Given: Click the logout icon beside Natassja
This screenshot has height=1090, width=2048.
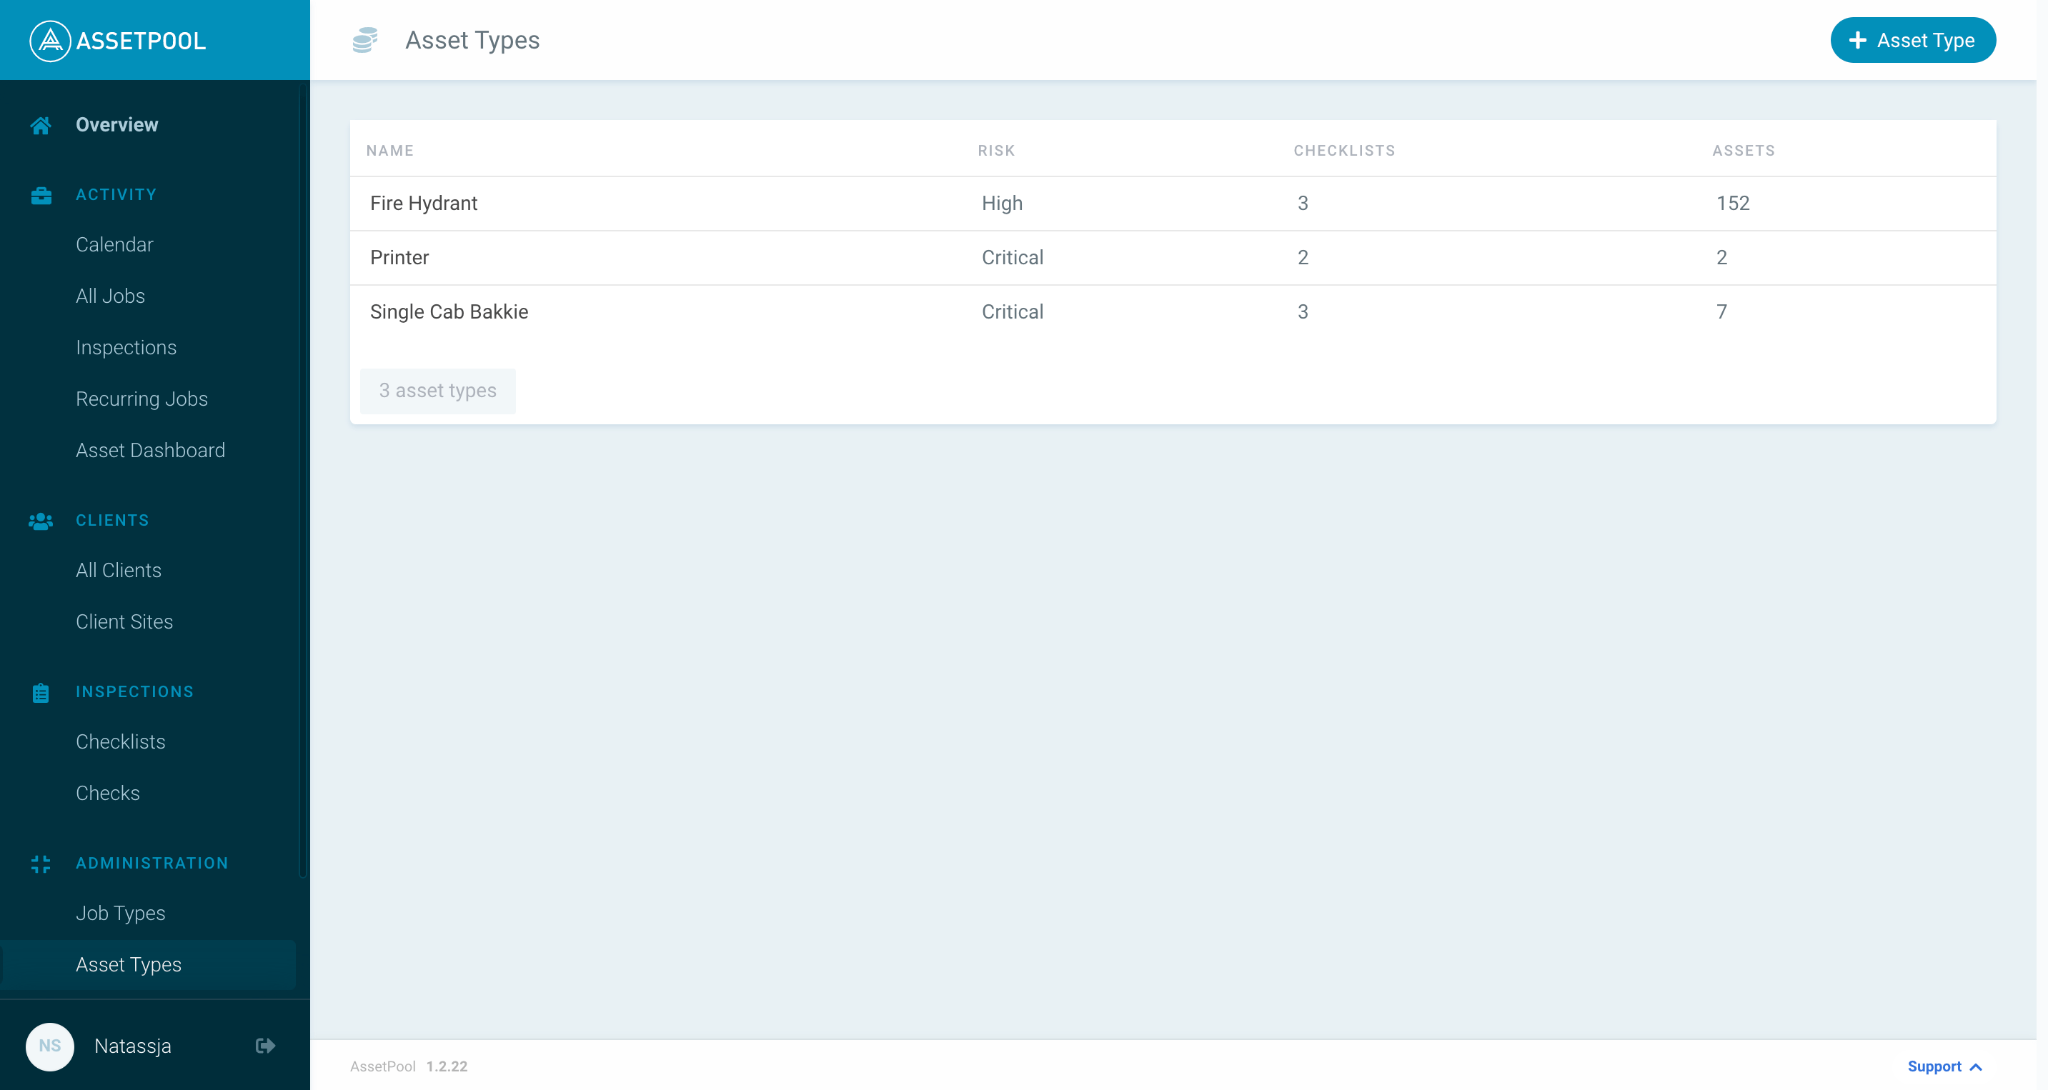Looking at the screenshot, I should click(x=266, y=1046).
